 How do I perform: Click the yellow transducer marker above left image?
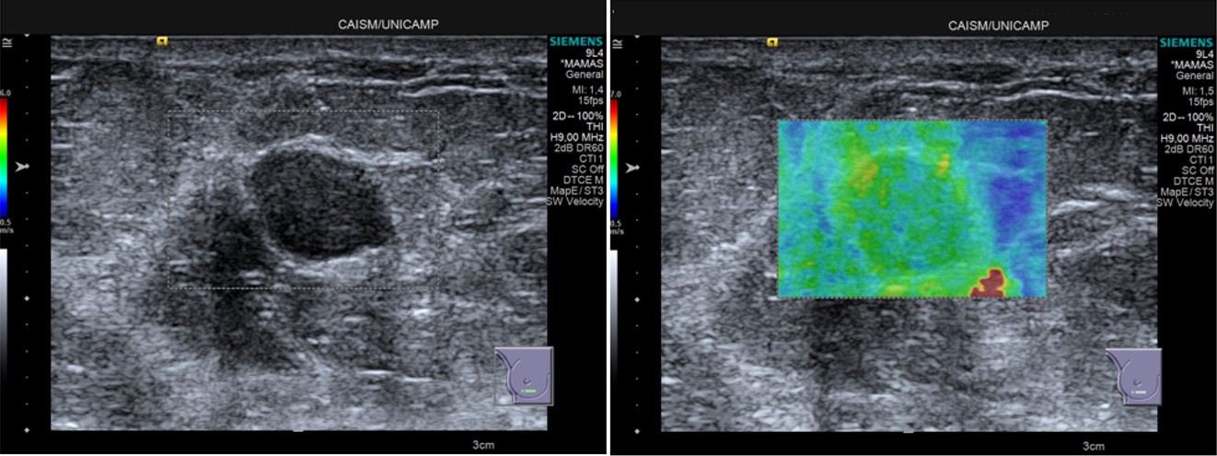tap(162, 41)
